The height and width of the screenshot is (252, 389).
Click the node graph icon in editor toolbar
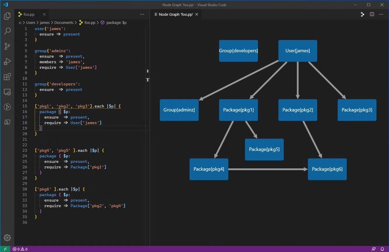(362, 14)
